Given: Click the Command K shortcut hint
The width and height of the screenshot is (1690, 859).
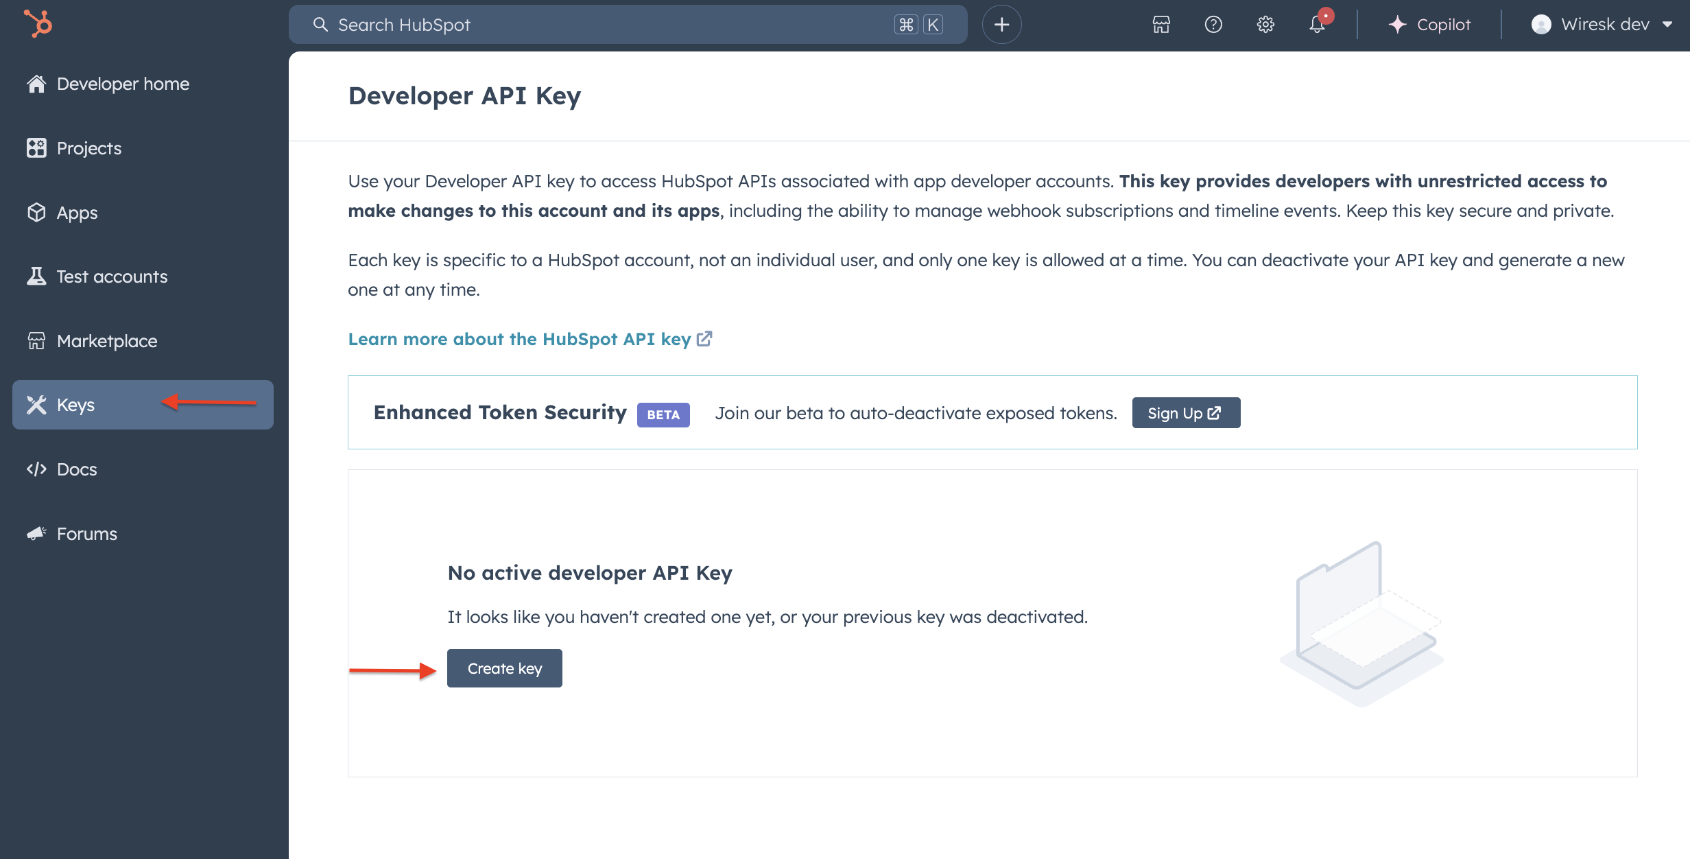Looking at the screenshot, I should [x=919, y=25].
